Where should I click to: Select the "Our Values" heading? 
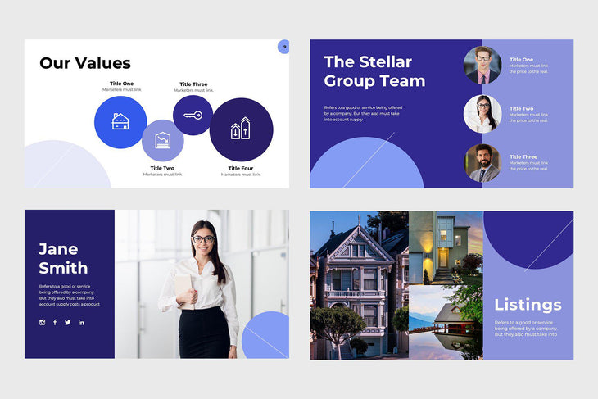pyautogui.click(x=85, y=63)
